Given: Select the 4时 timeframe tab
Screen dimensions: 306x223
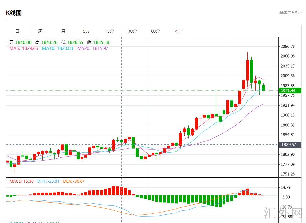Looking at the screenshot, I should click(178, 31).
